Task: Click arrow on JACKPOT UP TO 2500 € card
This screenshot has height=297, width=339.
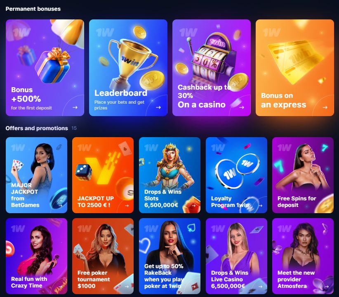Action: [x=127, y=206]
